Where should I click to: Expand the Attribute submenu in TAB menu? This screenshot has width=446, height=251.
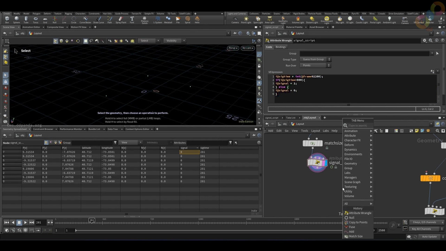coord(358,136)
